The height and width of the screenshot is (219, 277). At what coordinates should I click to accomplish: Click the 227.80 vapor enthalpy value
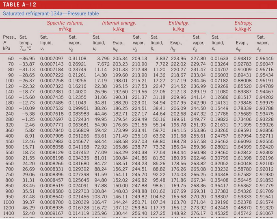click(x=198, y=58)
